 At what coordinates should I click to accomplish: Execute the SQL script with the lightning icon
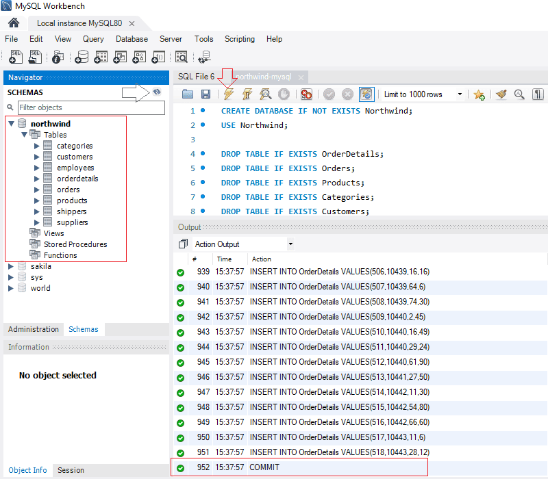[227, 94]
